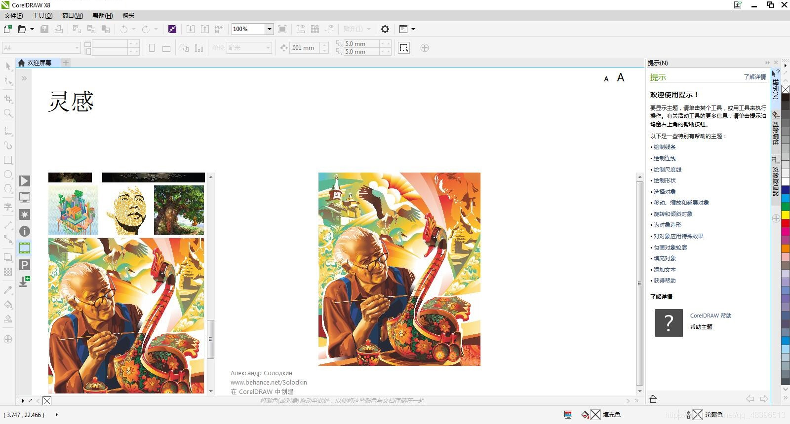Select the isometric colorful city thumbnail
Image resolution: width=790 pixels, height=424 pixels.
pyautogui.click(x=73, y=211)
